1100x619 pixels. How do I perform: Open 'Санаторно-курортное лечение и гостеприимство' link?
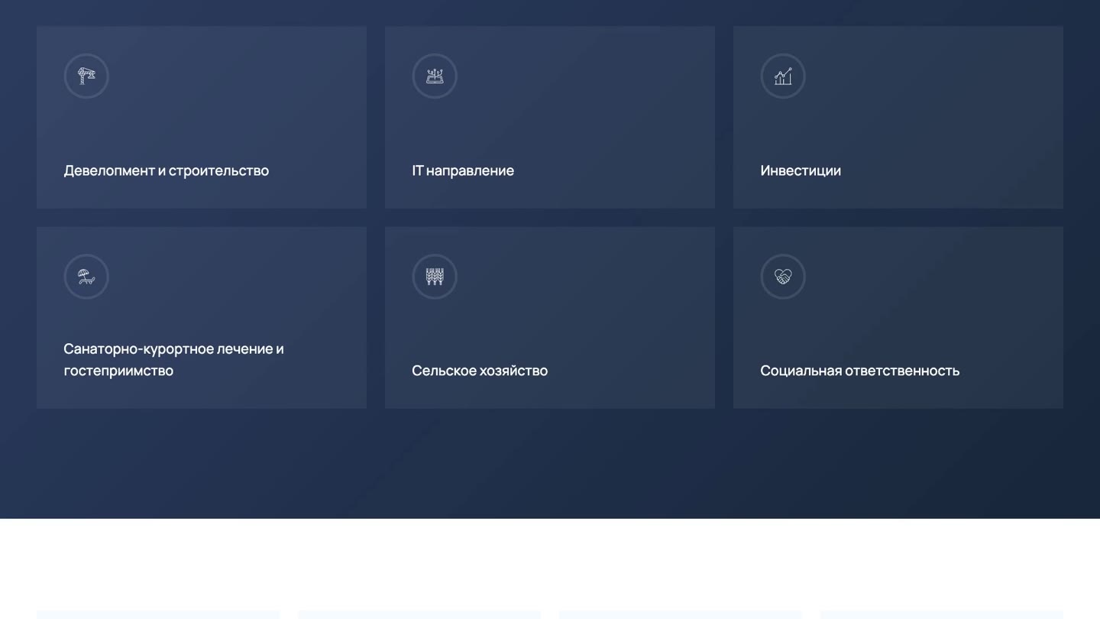click(173, 359)
